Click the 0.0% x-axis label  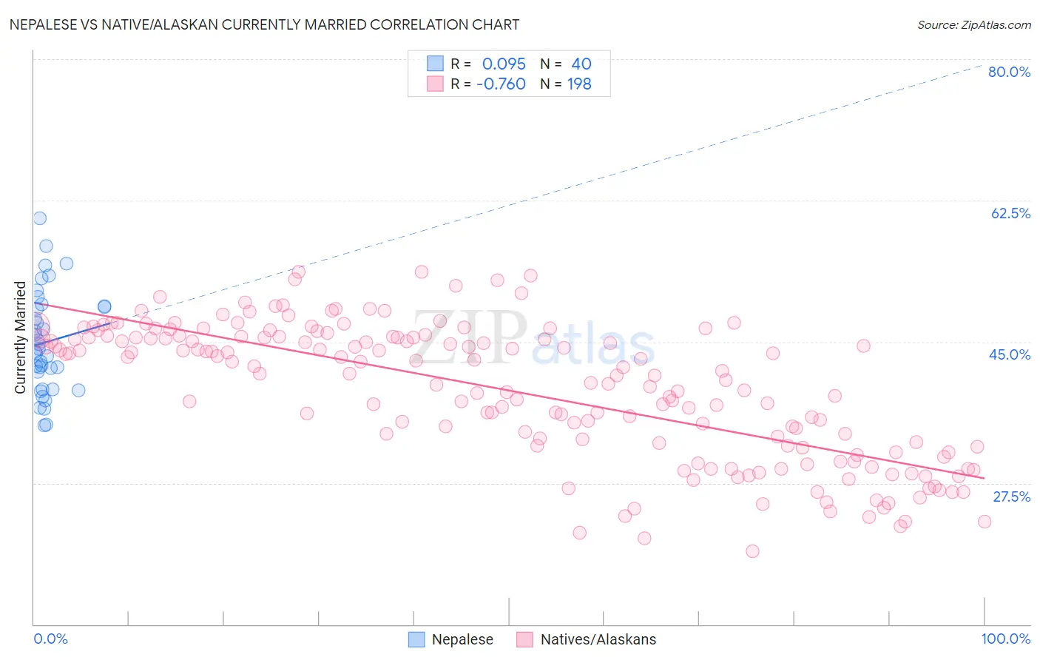(50, 639)
